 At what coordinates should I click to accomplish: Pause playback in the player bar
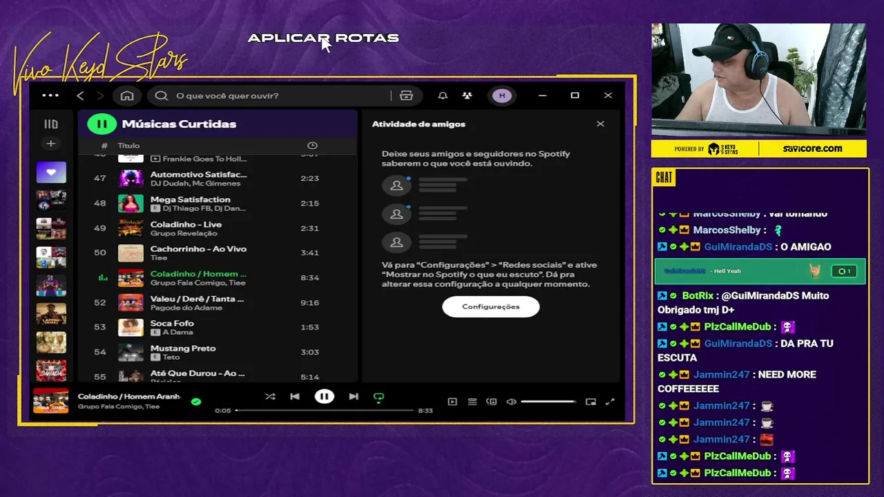click(324, 397)
